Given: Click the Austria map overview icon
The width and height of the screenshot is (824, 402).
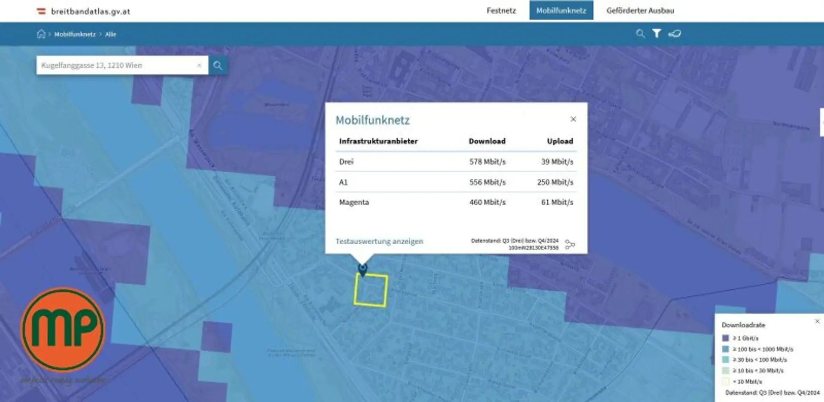Looking at the screenshot, I should pyautogui.click(x=675, y=33).
